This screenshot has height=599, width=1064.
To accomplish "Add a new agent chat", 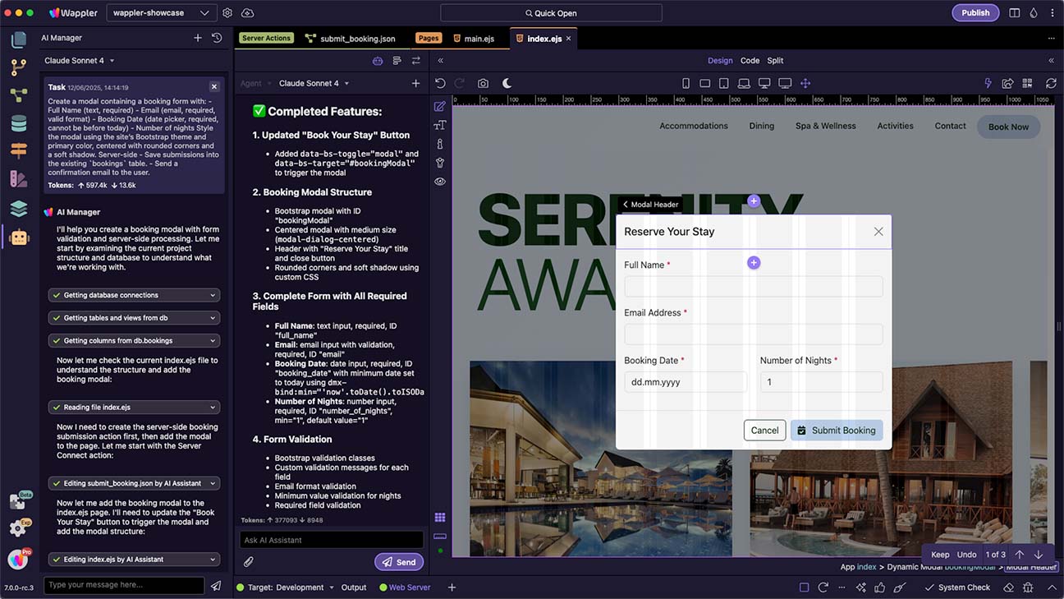I will point(415,83).
